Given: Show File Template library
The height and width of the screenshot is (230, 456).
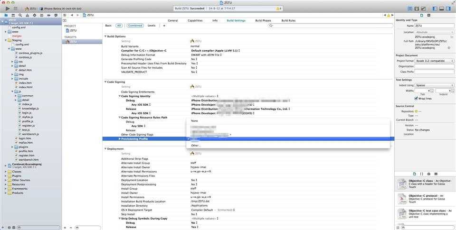Looking at the screenshot, I should click(x=414, y=174).
